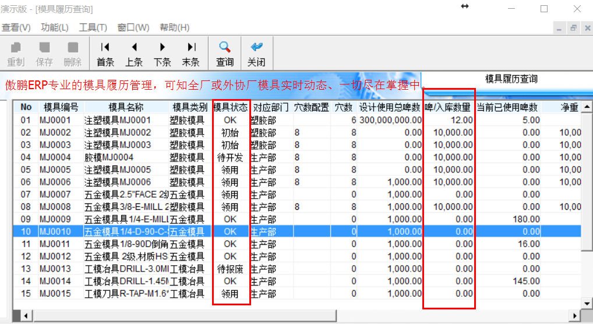
Task: Sort by 模具编号 column header
Action: point(61,107)
